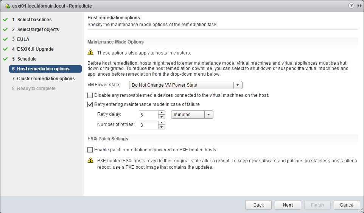364x213 pixels.
Task: Increase Retry delay with up arrow
Action: coord(162,113)
